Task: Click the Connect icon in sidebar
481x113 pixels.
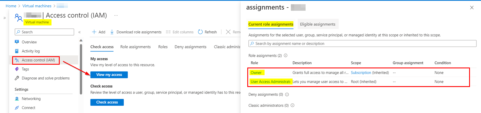Action: click(17, 108)
